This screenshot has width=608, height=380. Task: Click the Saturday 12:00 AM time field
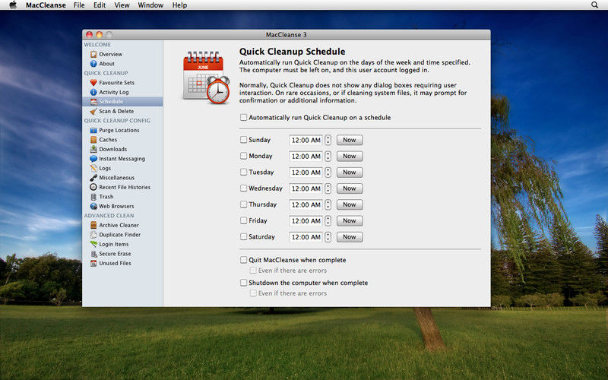pyautogui.click(x=306, y=237)
